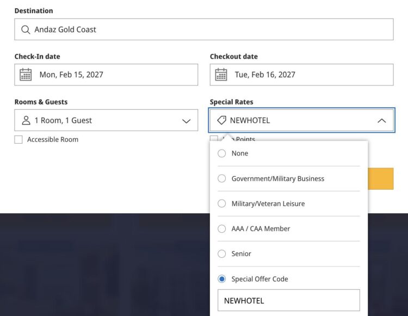The width and height of the screenshot is (408, 316).
Task: Click the chevron-down arrow in Rooms & Guests
Action: tap(186, 121)
